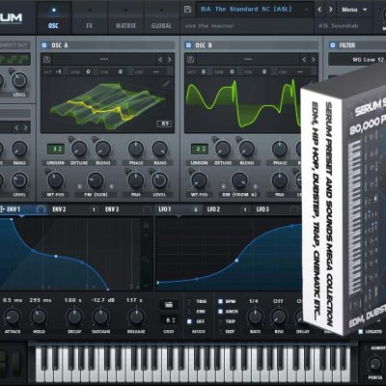Select the LFO2 tab
This screenshot has width=386, height=386.
pos(227,209)
